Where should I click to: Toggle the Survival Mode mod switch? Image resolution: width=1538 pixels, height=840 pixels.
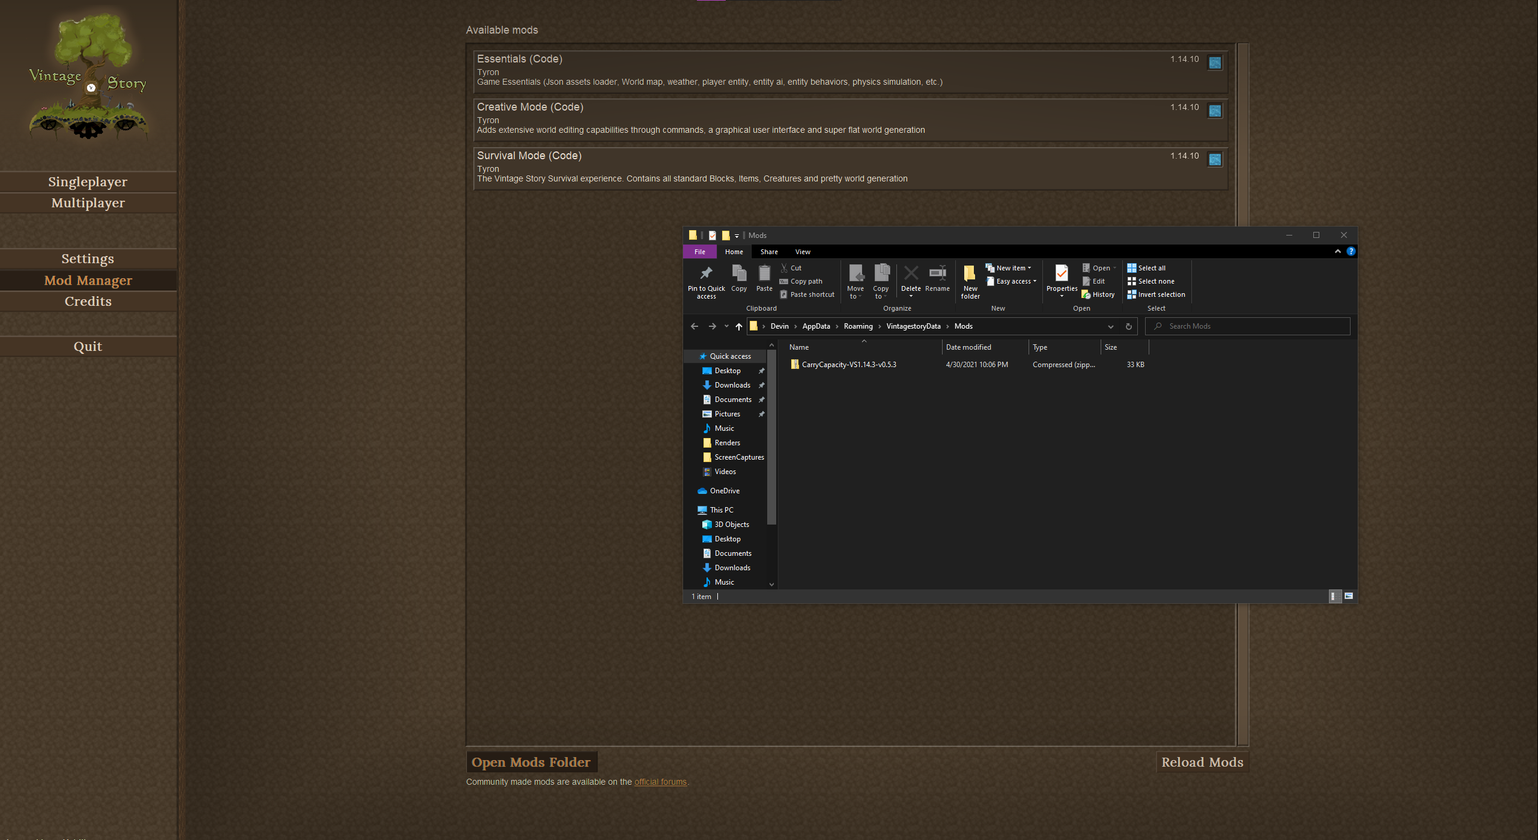click(x=1215, y=160)
